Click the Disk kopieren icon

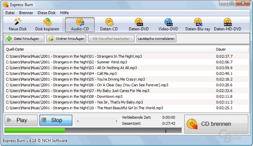(x=47, y=22)
